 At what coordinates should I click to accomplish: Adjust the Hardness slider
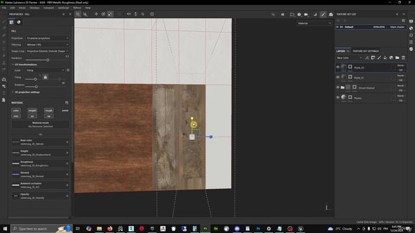47,60
